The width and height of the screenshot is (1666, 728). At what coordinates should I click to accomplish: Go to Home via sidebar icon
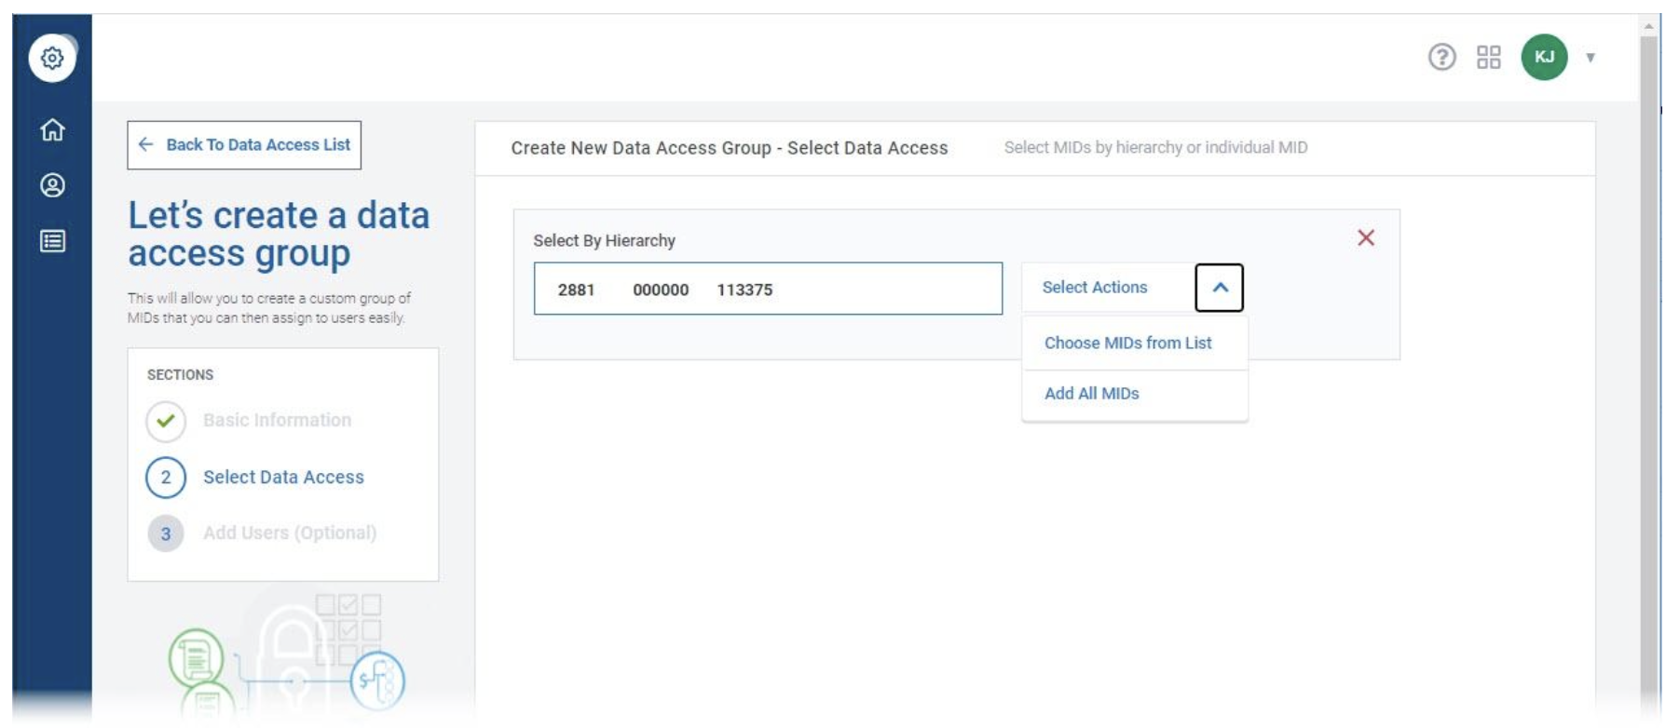52,130
